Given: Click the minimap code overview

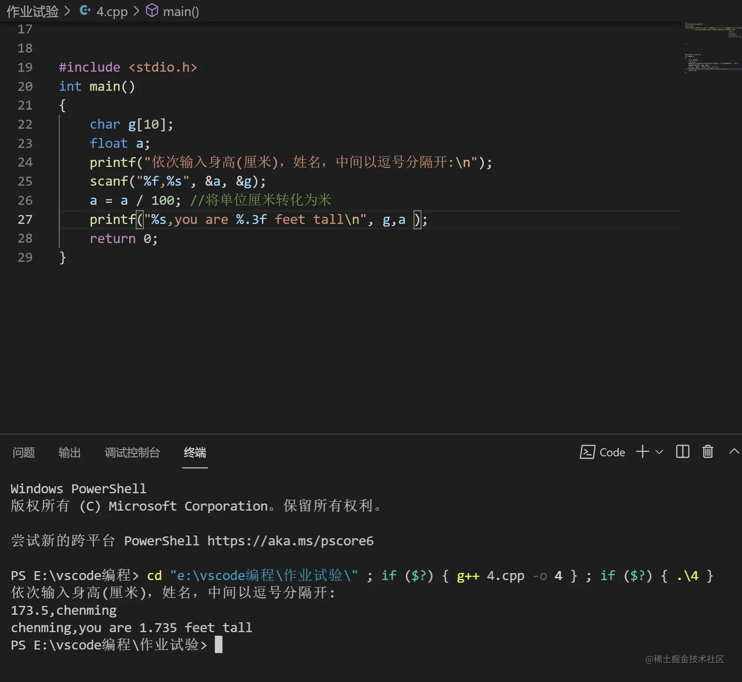Looking at the screenshot, I should click(x=713, y=48).
